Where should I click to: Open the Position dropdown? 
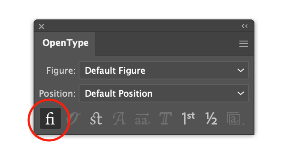point(164,93)
